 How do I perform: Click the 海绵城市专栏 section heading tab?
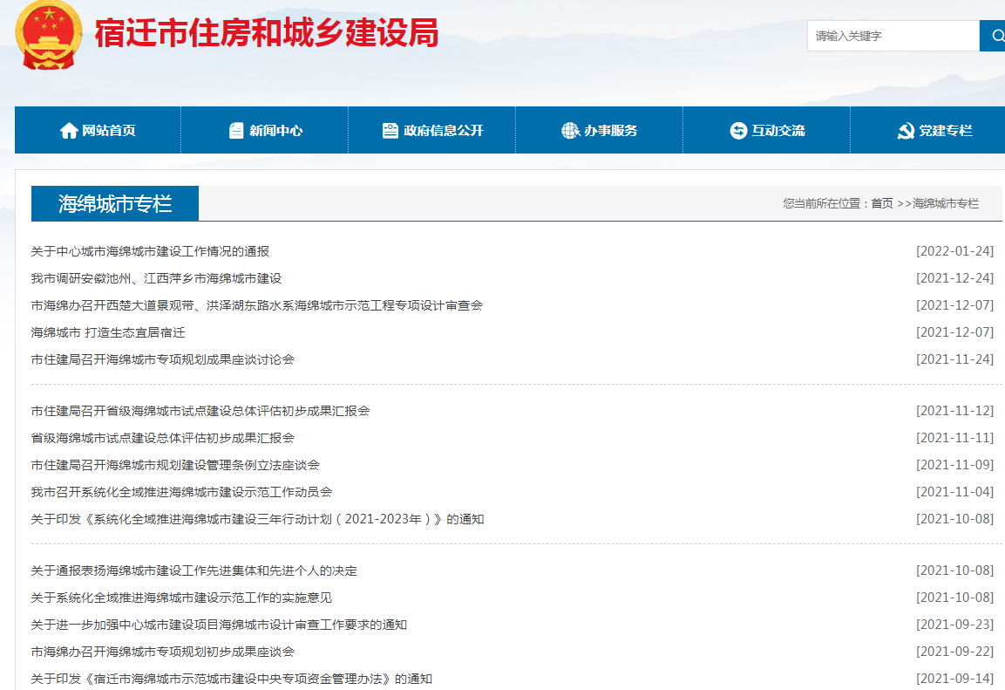click(x=115, y=203)
